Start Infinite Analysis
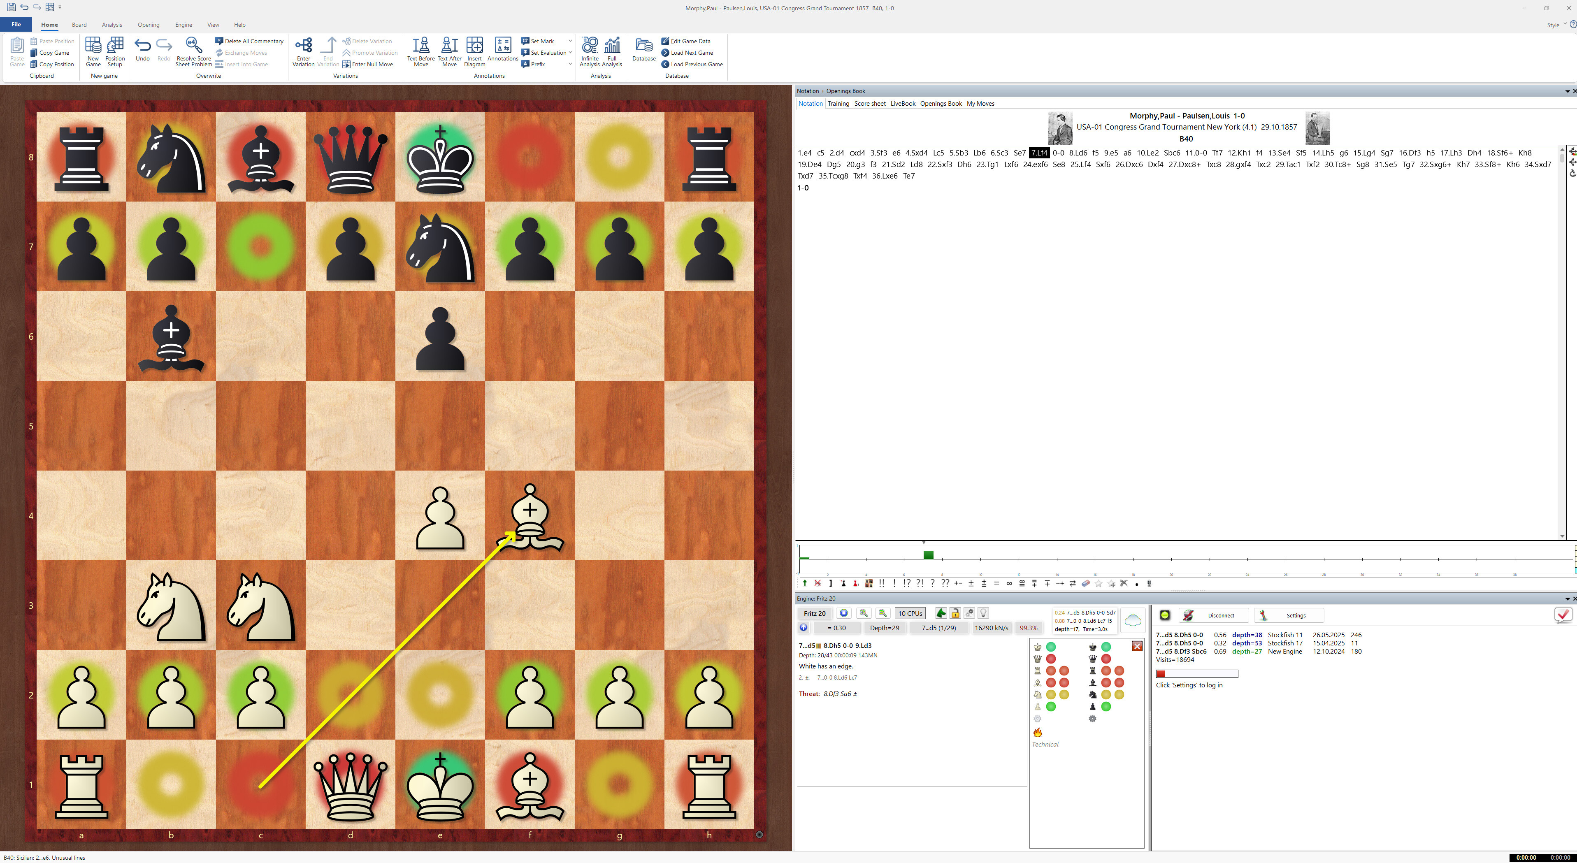 tap(589, 51)
